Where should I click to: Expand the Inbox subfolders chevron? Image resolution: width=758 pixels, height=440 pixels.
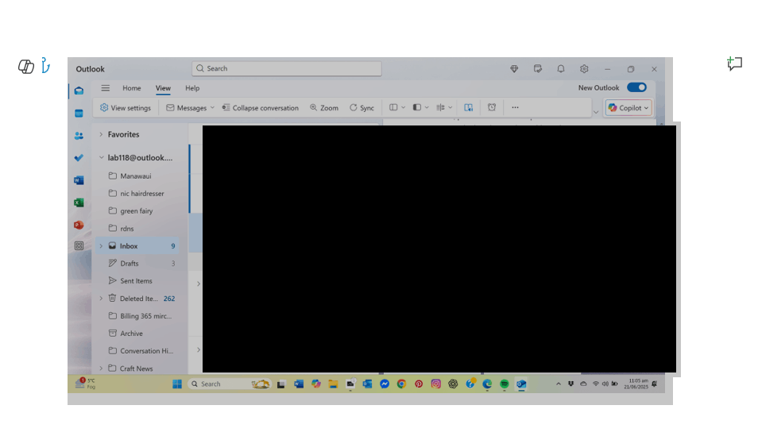pyautogui.click(x=101, y=246)
